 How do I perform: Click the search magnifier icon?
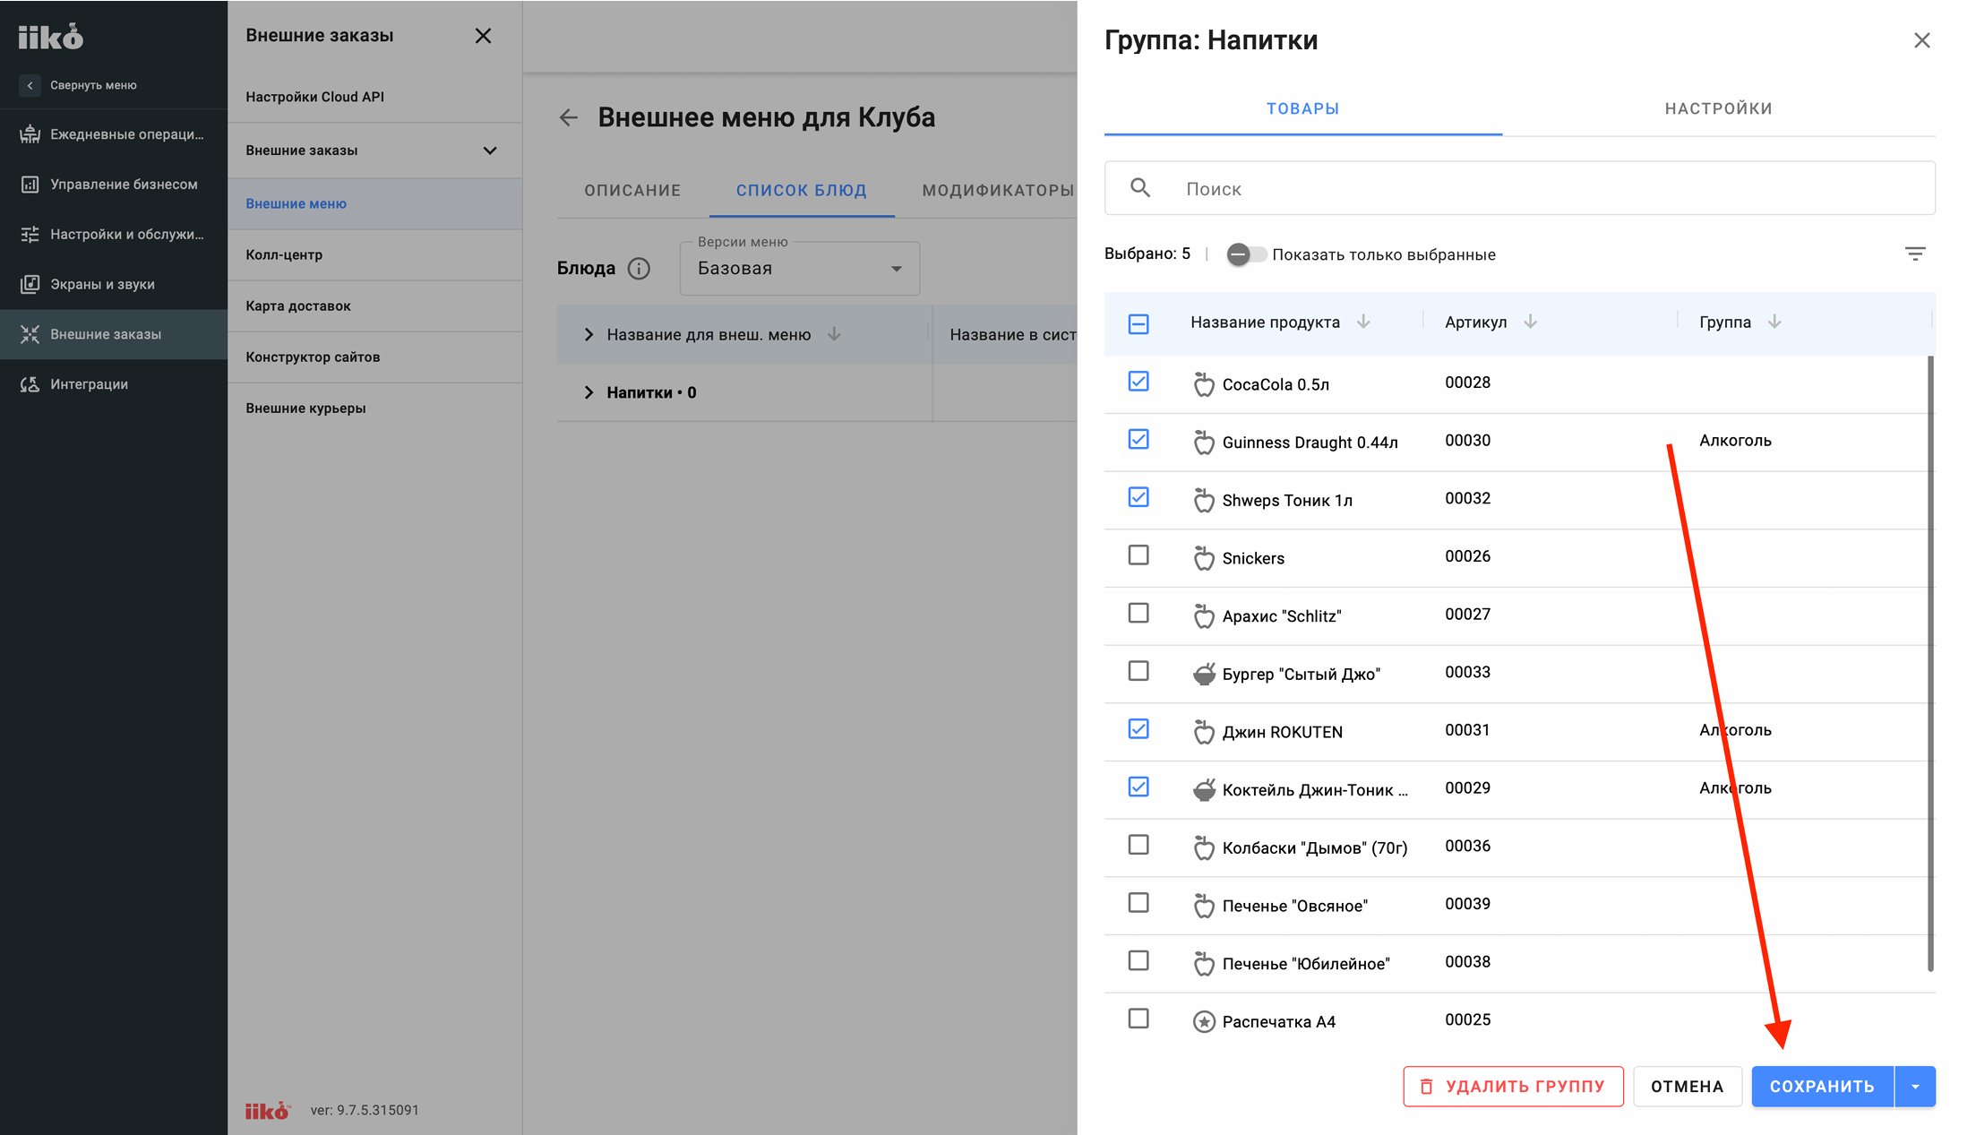(x=1139, y=188)
